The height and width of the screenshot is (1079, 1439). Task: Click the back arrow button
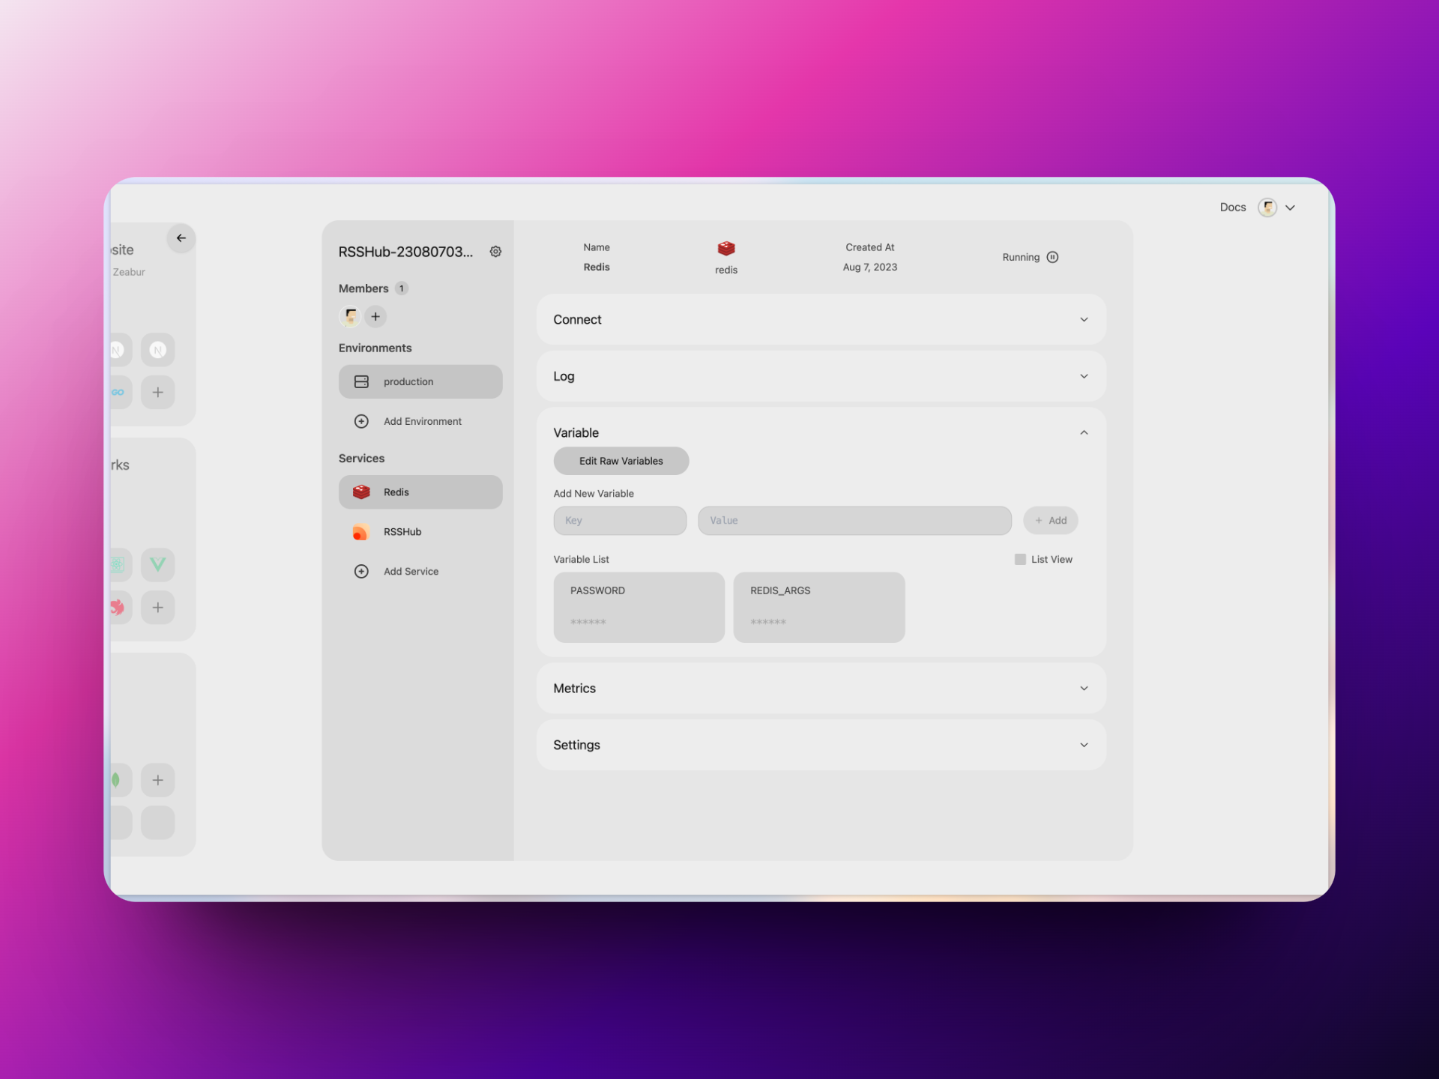[181, 238]
